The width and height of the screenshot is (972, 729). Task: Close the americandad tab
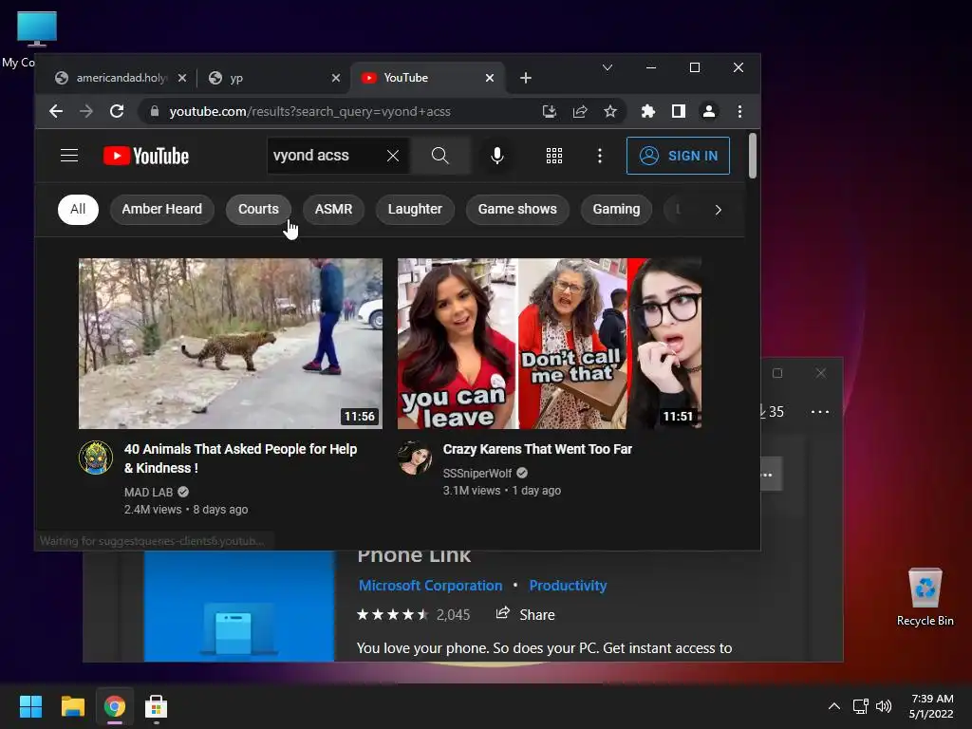pyautogui.click(x=182, y=78)
